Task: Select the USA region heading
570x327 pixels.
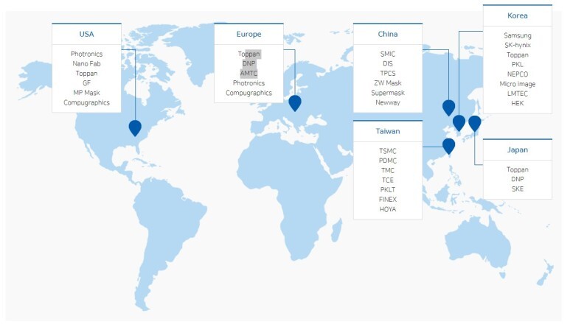Action: (86, 34)
